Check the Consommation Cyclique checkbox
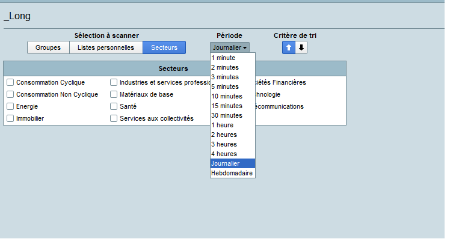Image resolution: width=453 pixels, height=242 pixels. click(x=10, y=82)
